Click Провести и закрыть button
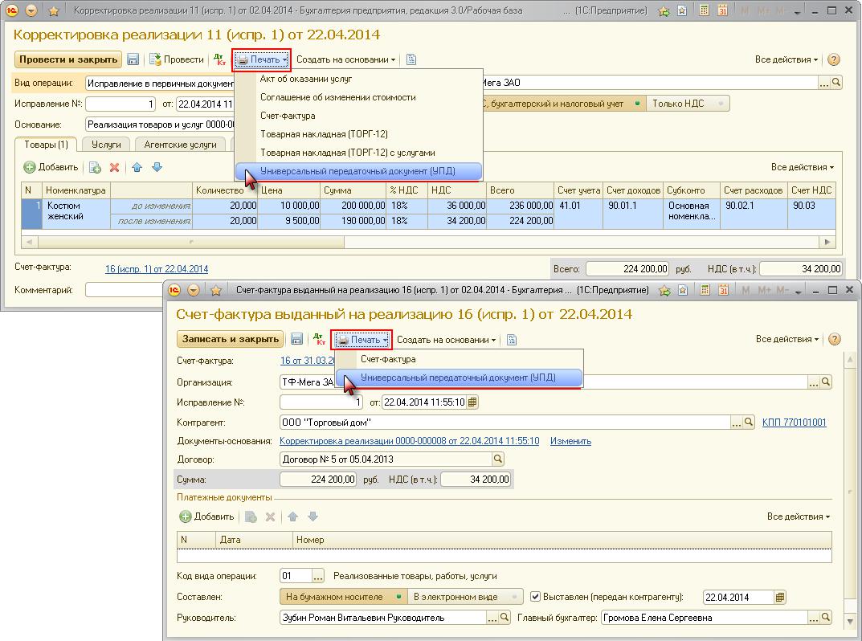Viewport: 862px width, 641px height. pyautogui.click(x=68, y=59)
